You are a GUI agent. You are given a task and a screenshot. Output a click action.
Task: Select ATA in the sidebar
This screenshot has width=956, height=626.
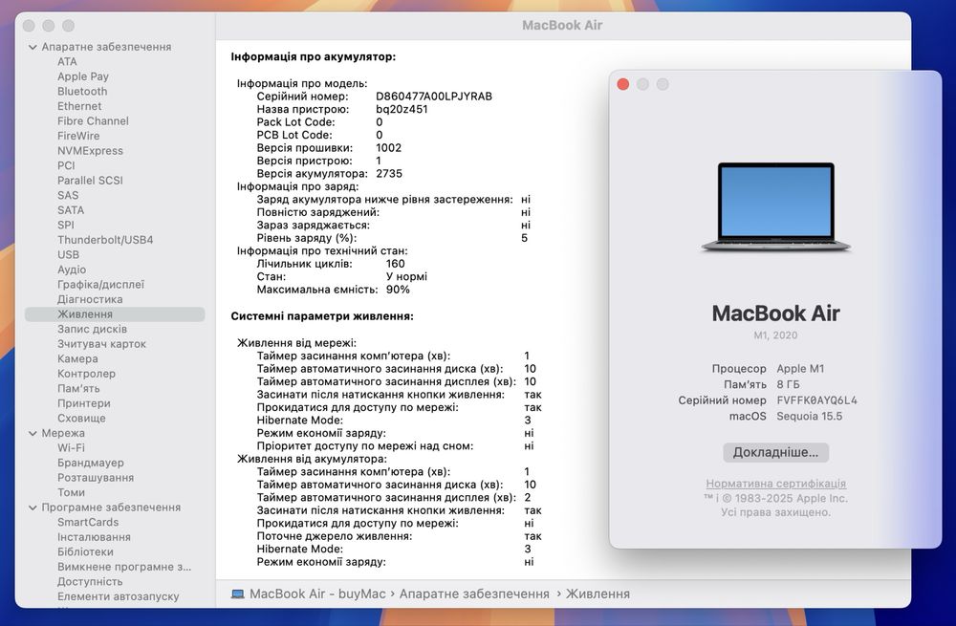click(x=67, y=61)
